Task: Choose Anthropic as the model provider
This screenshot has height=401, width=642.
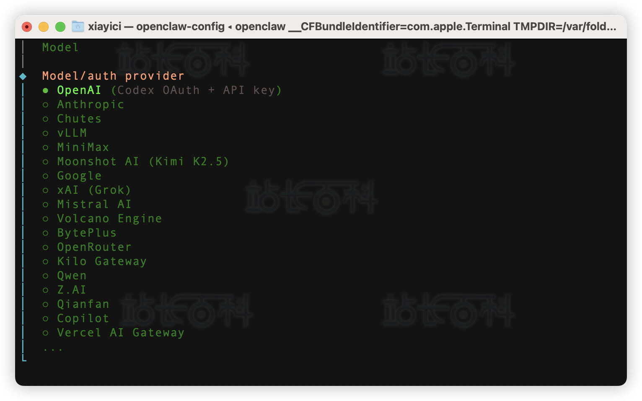Action: [x=83, y=104]
